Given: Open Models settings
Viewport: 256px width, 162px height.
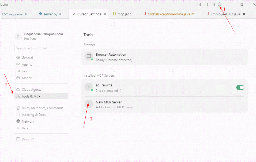Looking at the screenshot, I should (41, 78).
